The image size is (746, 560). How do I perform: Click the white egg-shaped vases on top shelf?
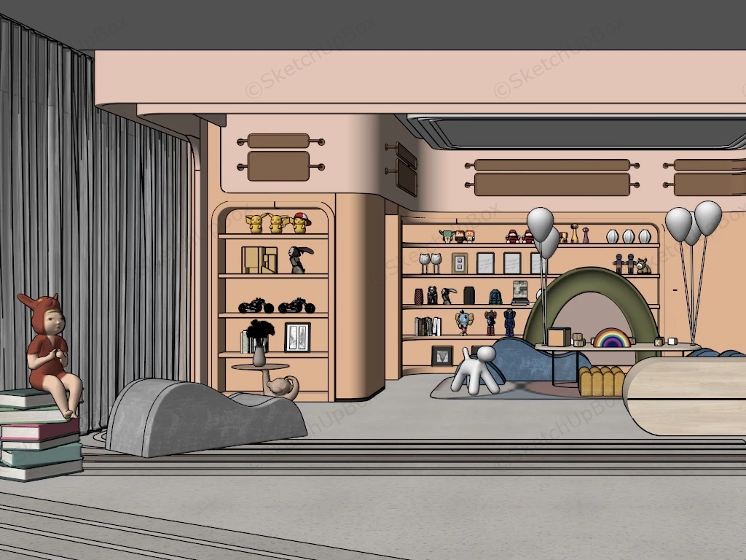tap(628, 236)
